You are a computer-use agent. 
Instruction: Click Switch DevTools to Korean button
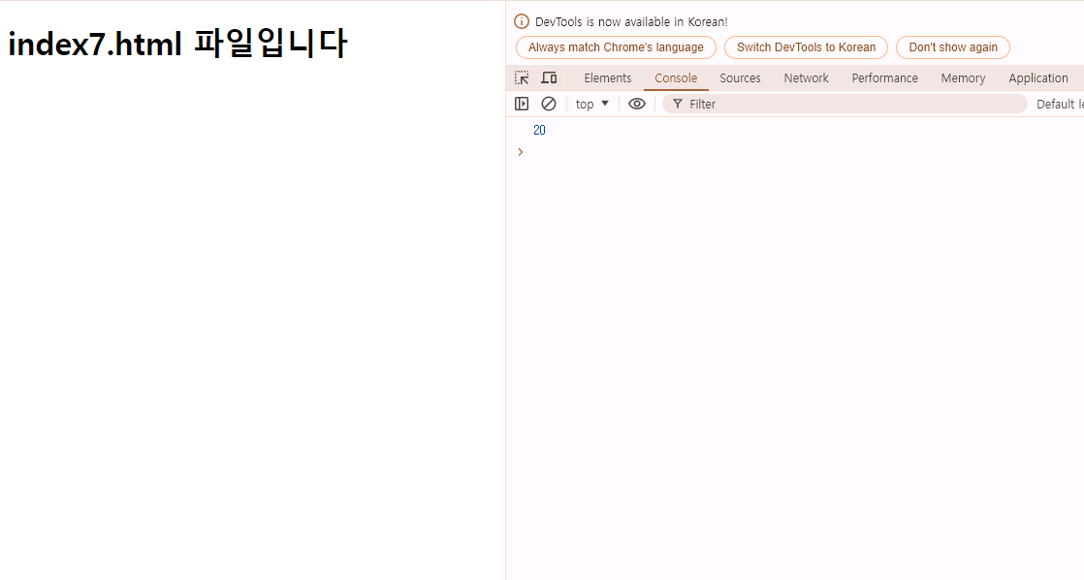pos(806,47)
